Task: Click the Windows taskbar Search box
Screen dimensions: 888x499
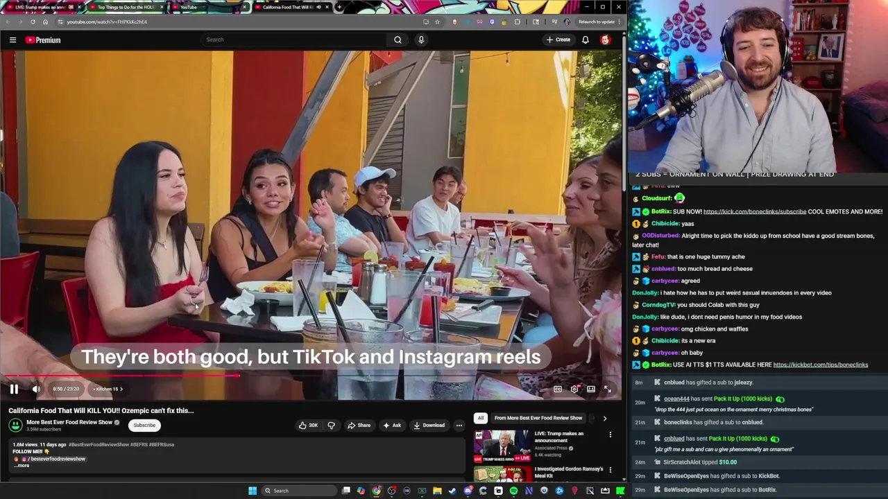Action: pos(300,491)
